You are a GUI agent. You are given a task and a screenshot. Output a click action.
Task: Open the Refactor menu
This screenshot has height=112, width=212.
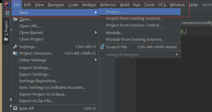108,5
